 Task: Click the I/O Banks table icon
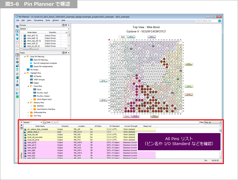(x=31, y=76)
